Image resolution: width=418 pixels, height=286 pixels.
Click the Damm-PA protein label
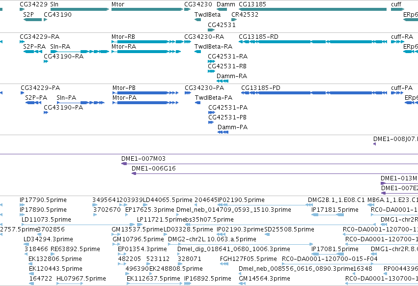tap(232, 128)
